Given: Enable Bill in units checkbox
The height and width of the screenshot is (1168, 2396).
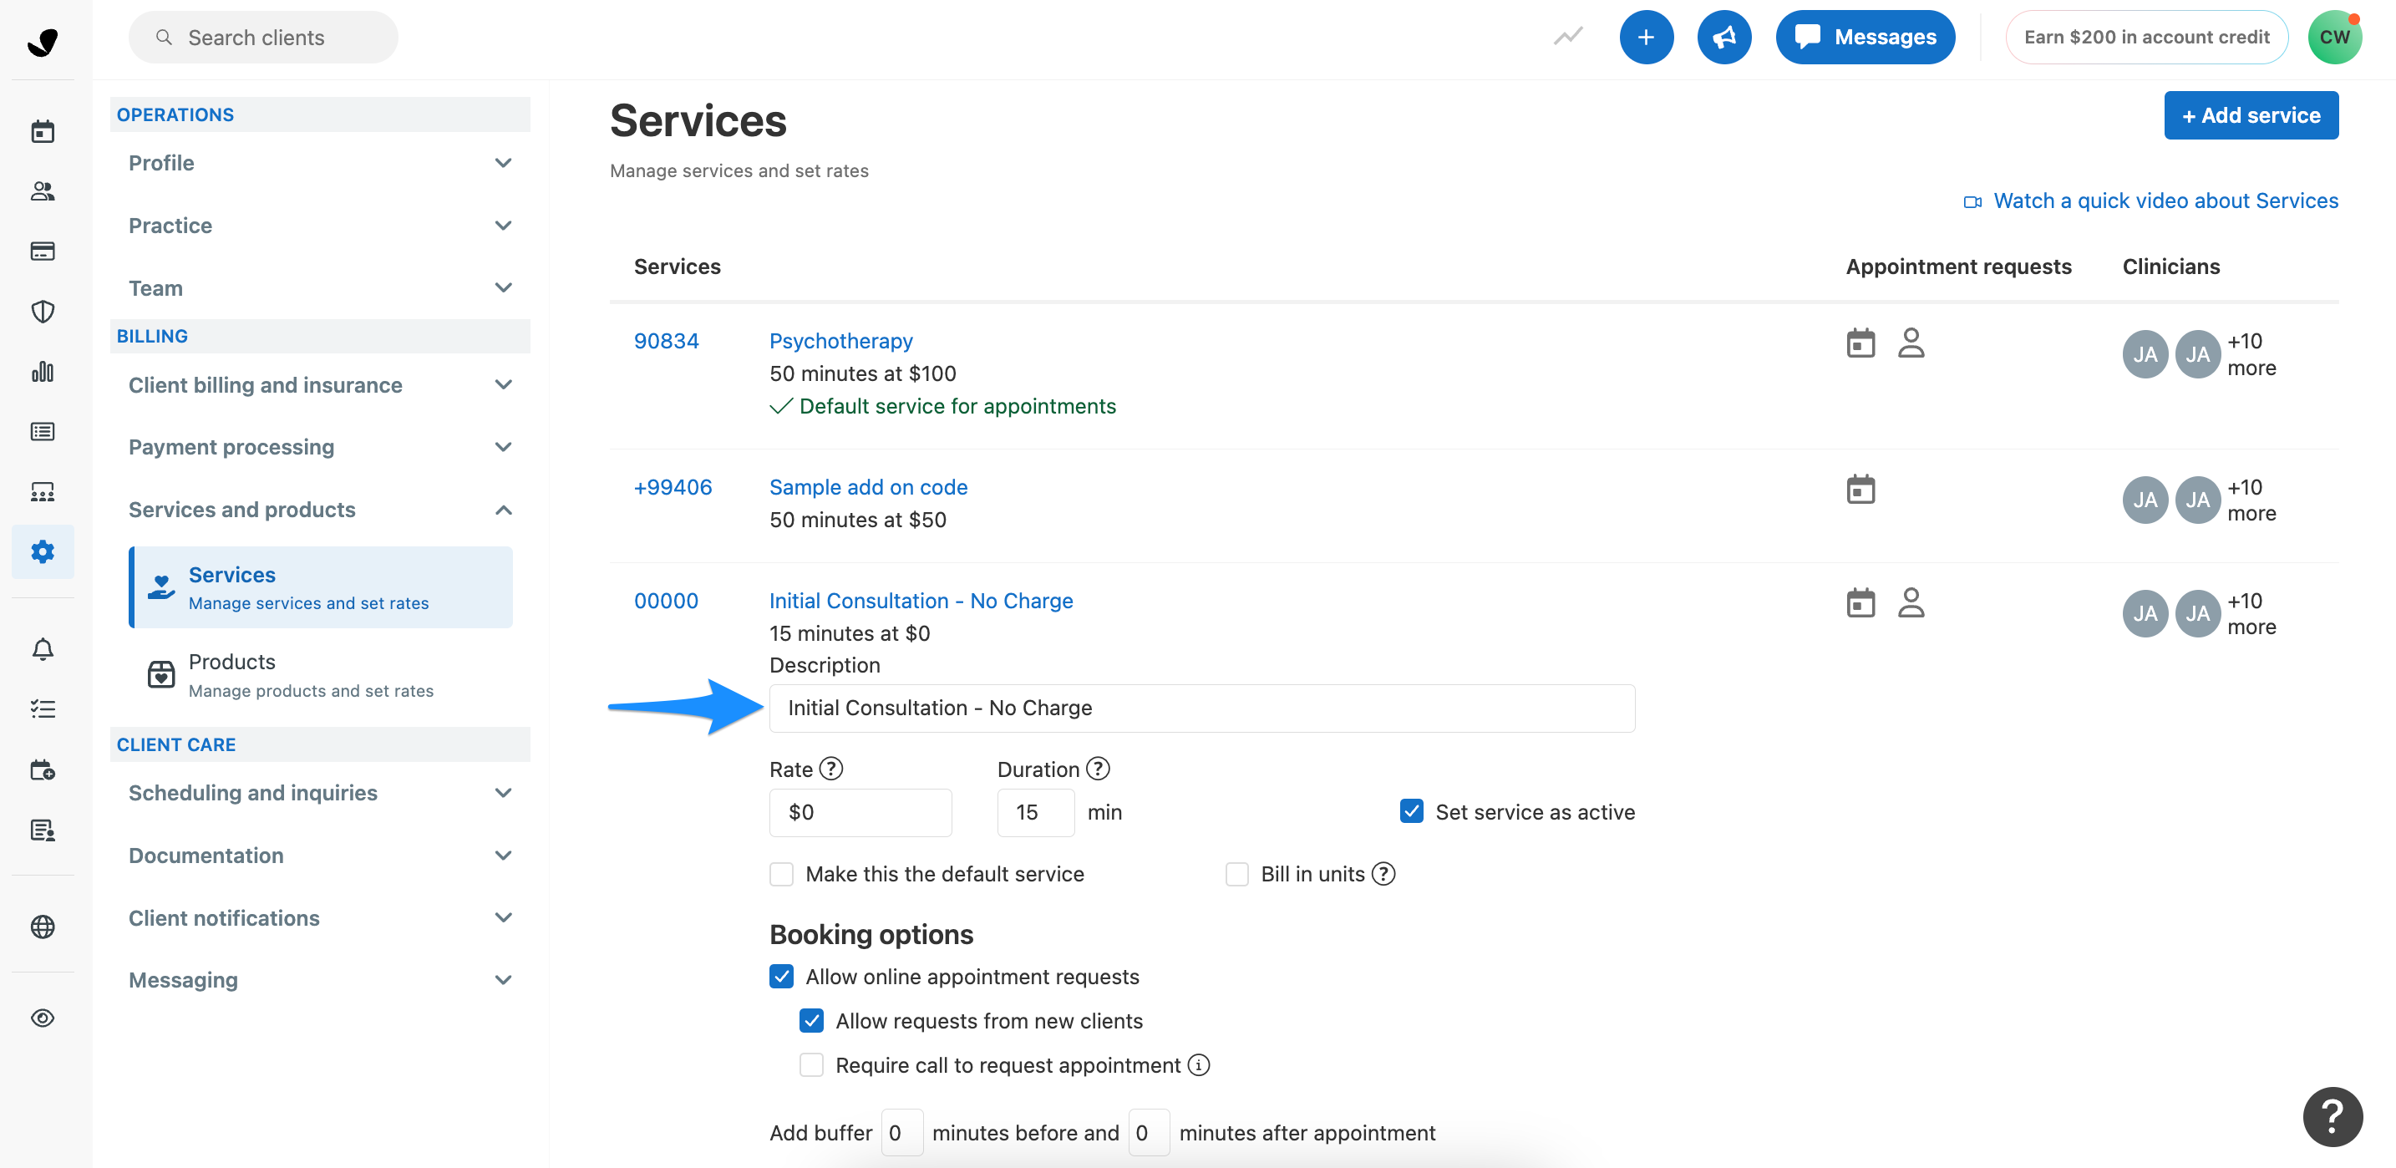Looking at the screenshot, I should 1236,874.
